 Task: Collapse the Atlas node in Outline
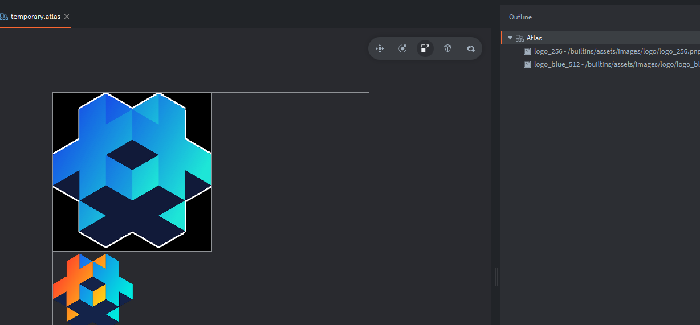tap(510, 38)
